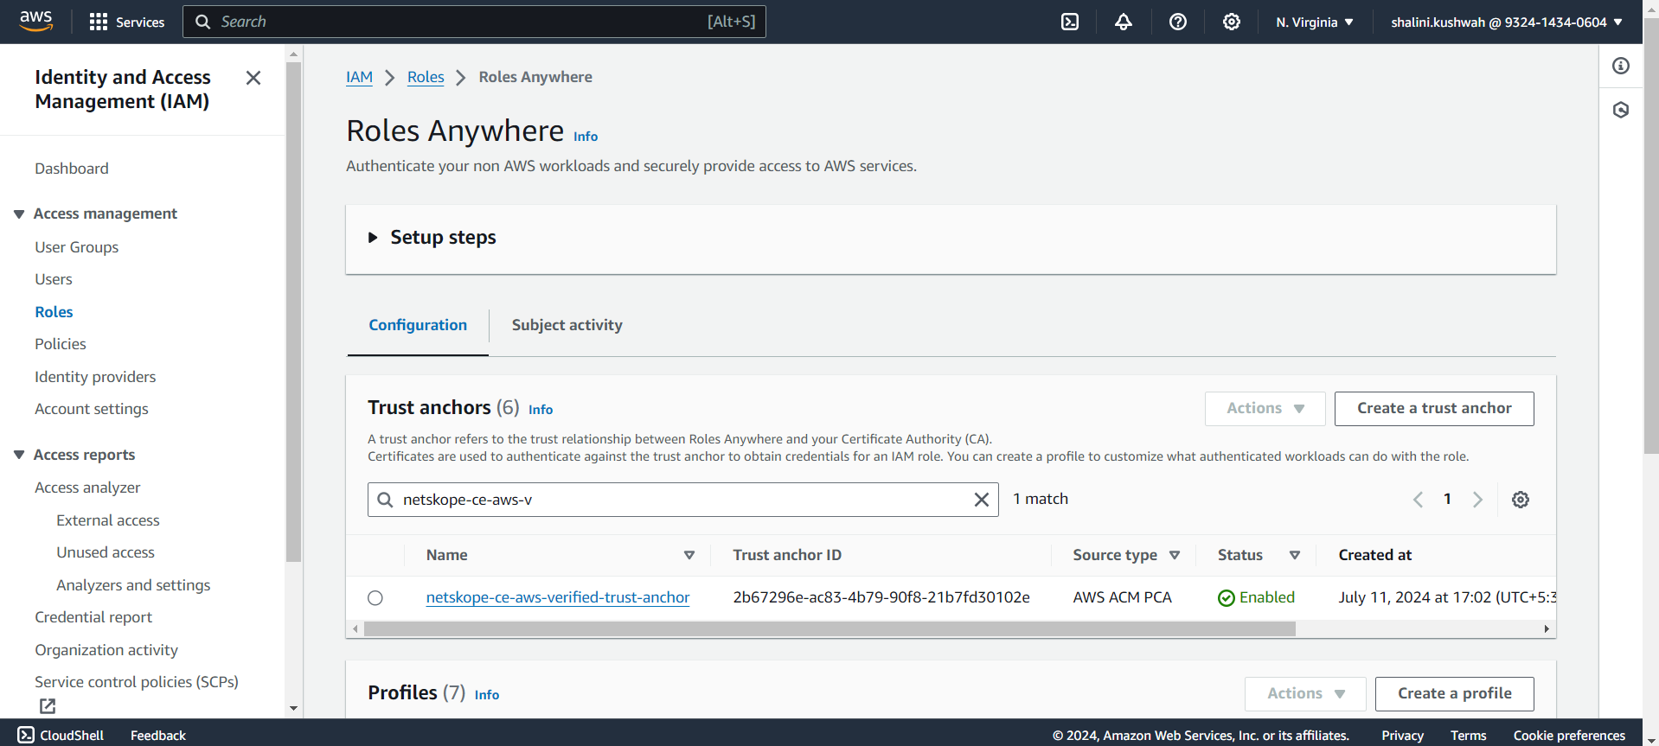The image size is (1659, 746).
Task: Go to previous page of trust anchors
Action: click(1419, 500)
